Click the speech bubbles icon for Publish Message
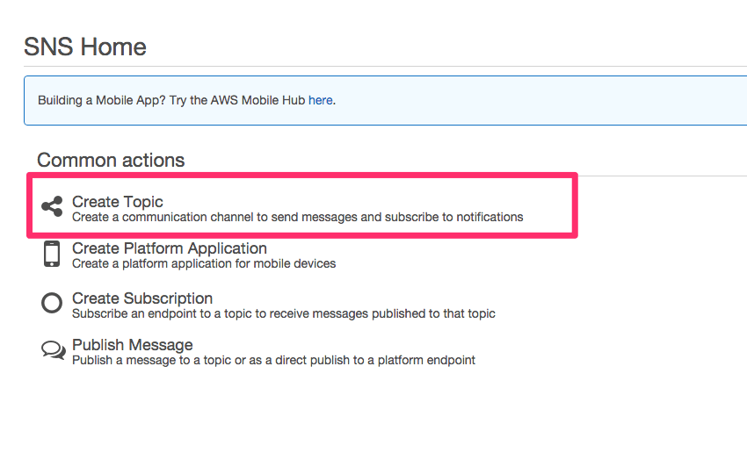Screen dimensions: 747x467 pos(53,350)
